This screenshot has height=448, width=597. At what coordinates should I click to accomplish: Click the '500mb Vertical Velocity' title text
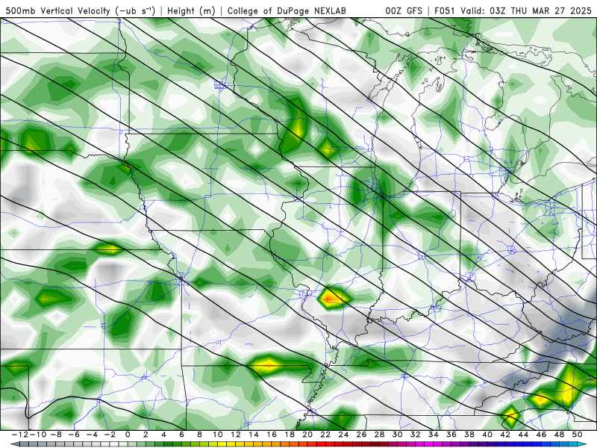[58, 10]
